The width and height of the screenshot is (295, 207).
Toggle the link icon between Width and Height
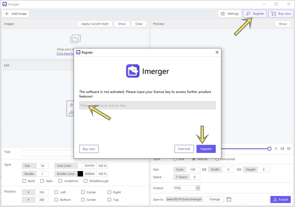click(239, 169)
